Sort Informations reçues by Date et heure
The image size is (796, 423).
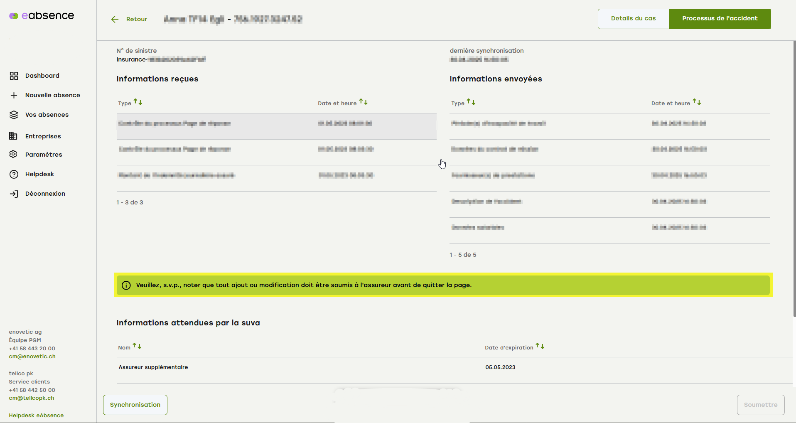(363, 102)
